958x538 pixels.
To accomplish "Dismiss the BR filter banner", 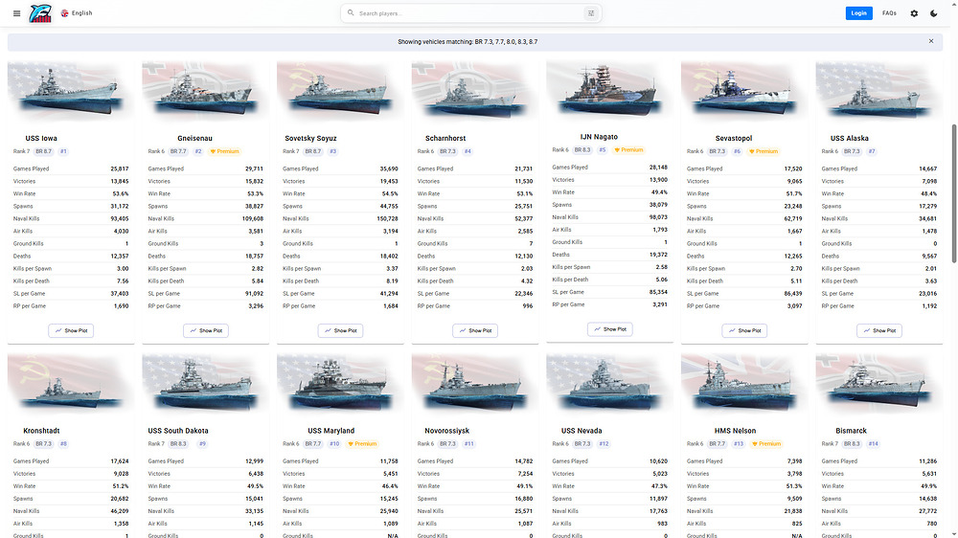I will [x=931, y=41].
